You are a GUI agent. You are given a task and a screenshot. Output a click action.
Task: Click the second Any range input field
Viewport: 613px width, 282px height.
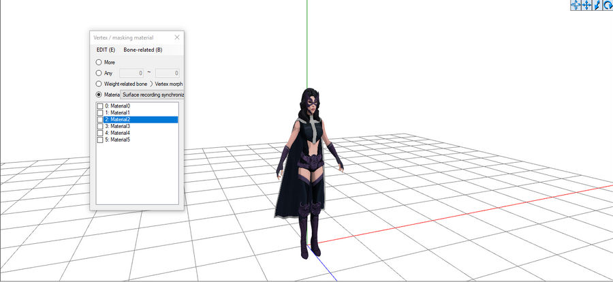(168, 73)
